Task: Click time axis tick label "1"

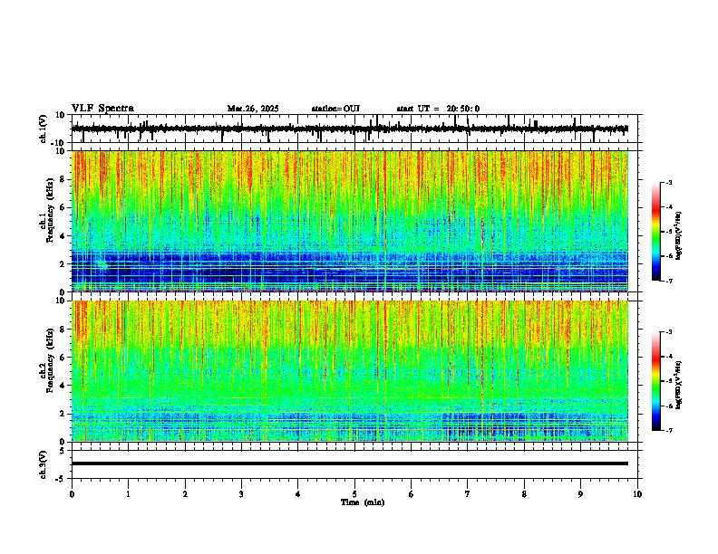Action: pos(128,494)
